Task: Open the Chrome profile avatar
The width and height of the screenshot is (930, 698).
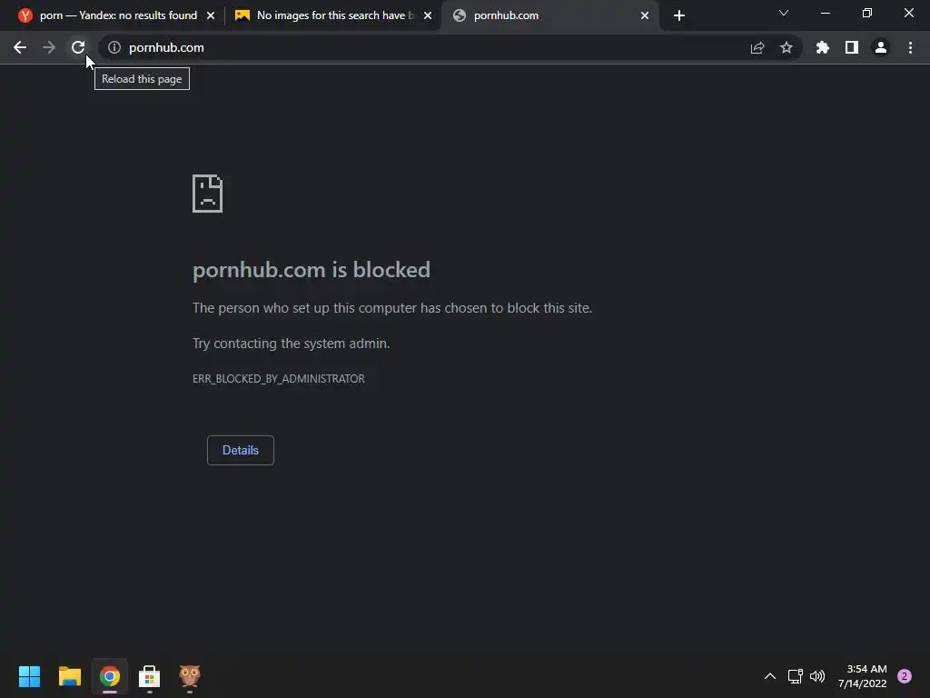Action: pyautogui.click(x=881, y=47)
